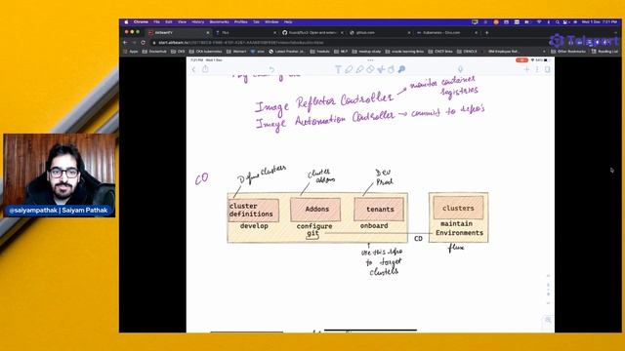Screen dimensions: 625x351
Task: Open the MLP bookmark folder
Action: [341, 52]
